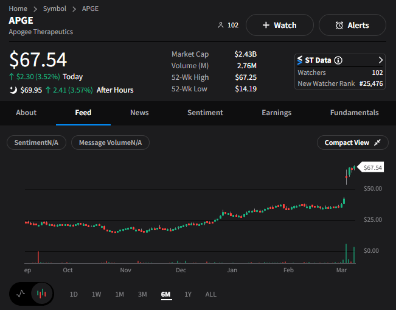Click the APGE breadcrumb link
Viewport: 396px width, 310px height.
coord(90,9)
